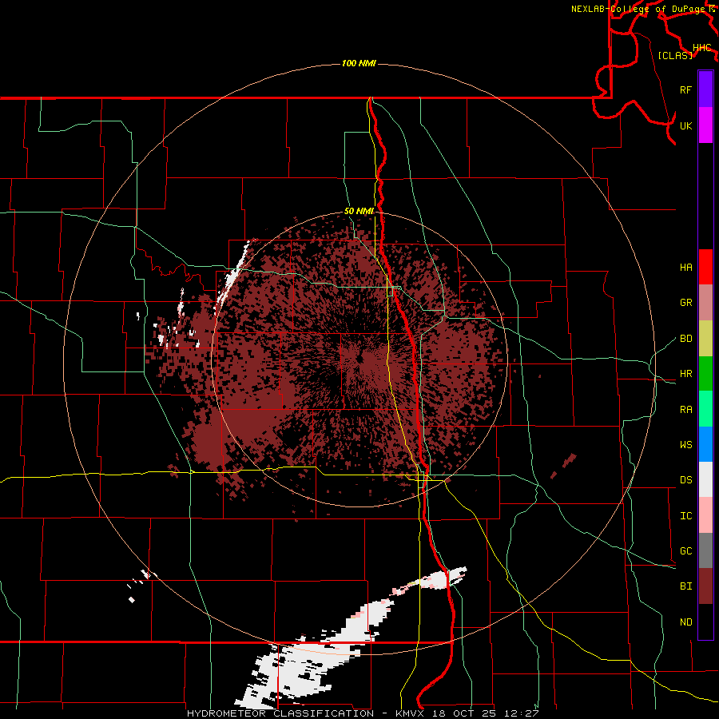Screen dimensions: 719x719
Task: Click the gray GC legend swatch
Action: click(x=705, y=550)
